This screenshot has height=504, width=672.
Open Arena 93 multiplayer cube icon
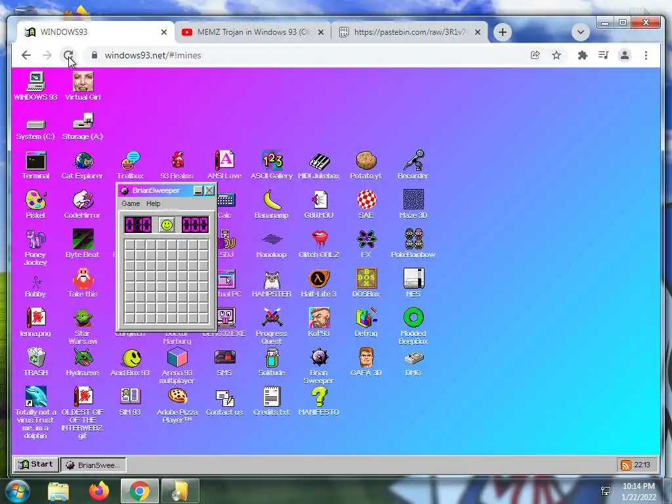177,366
